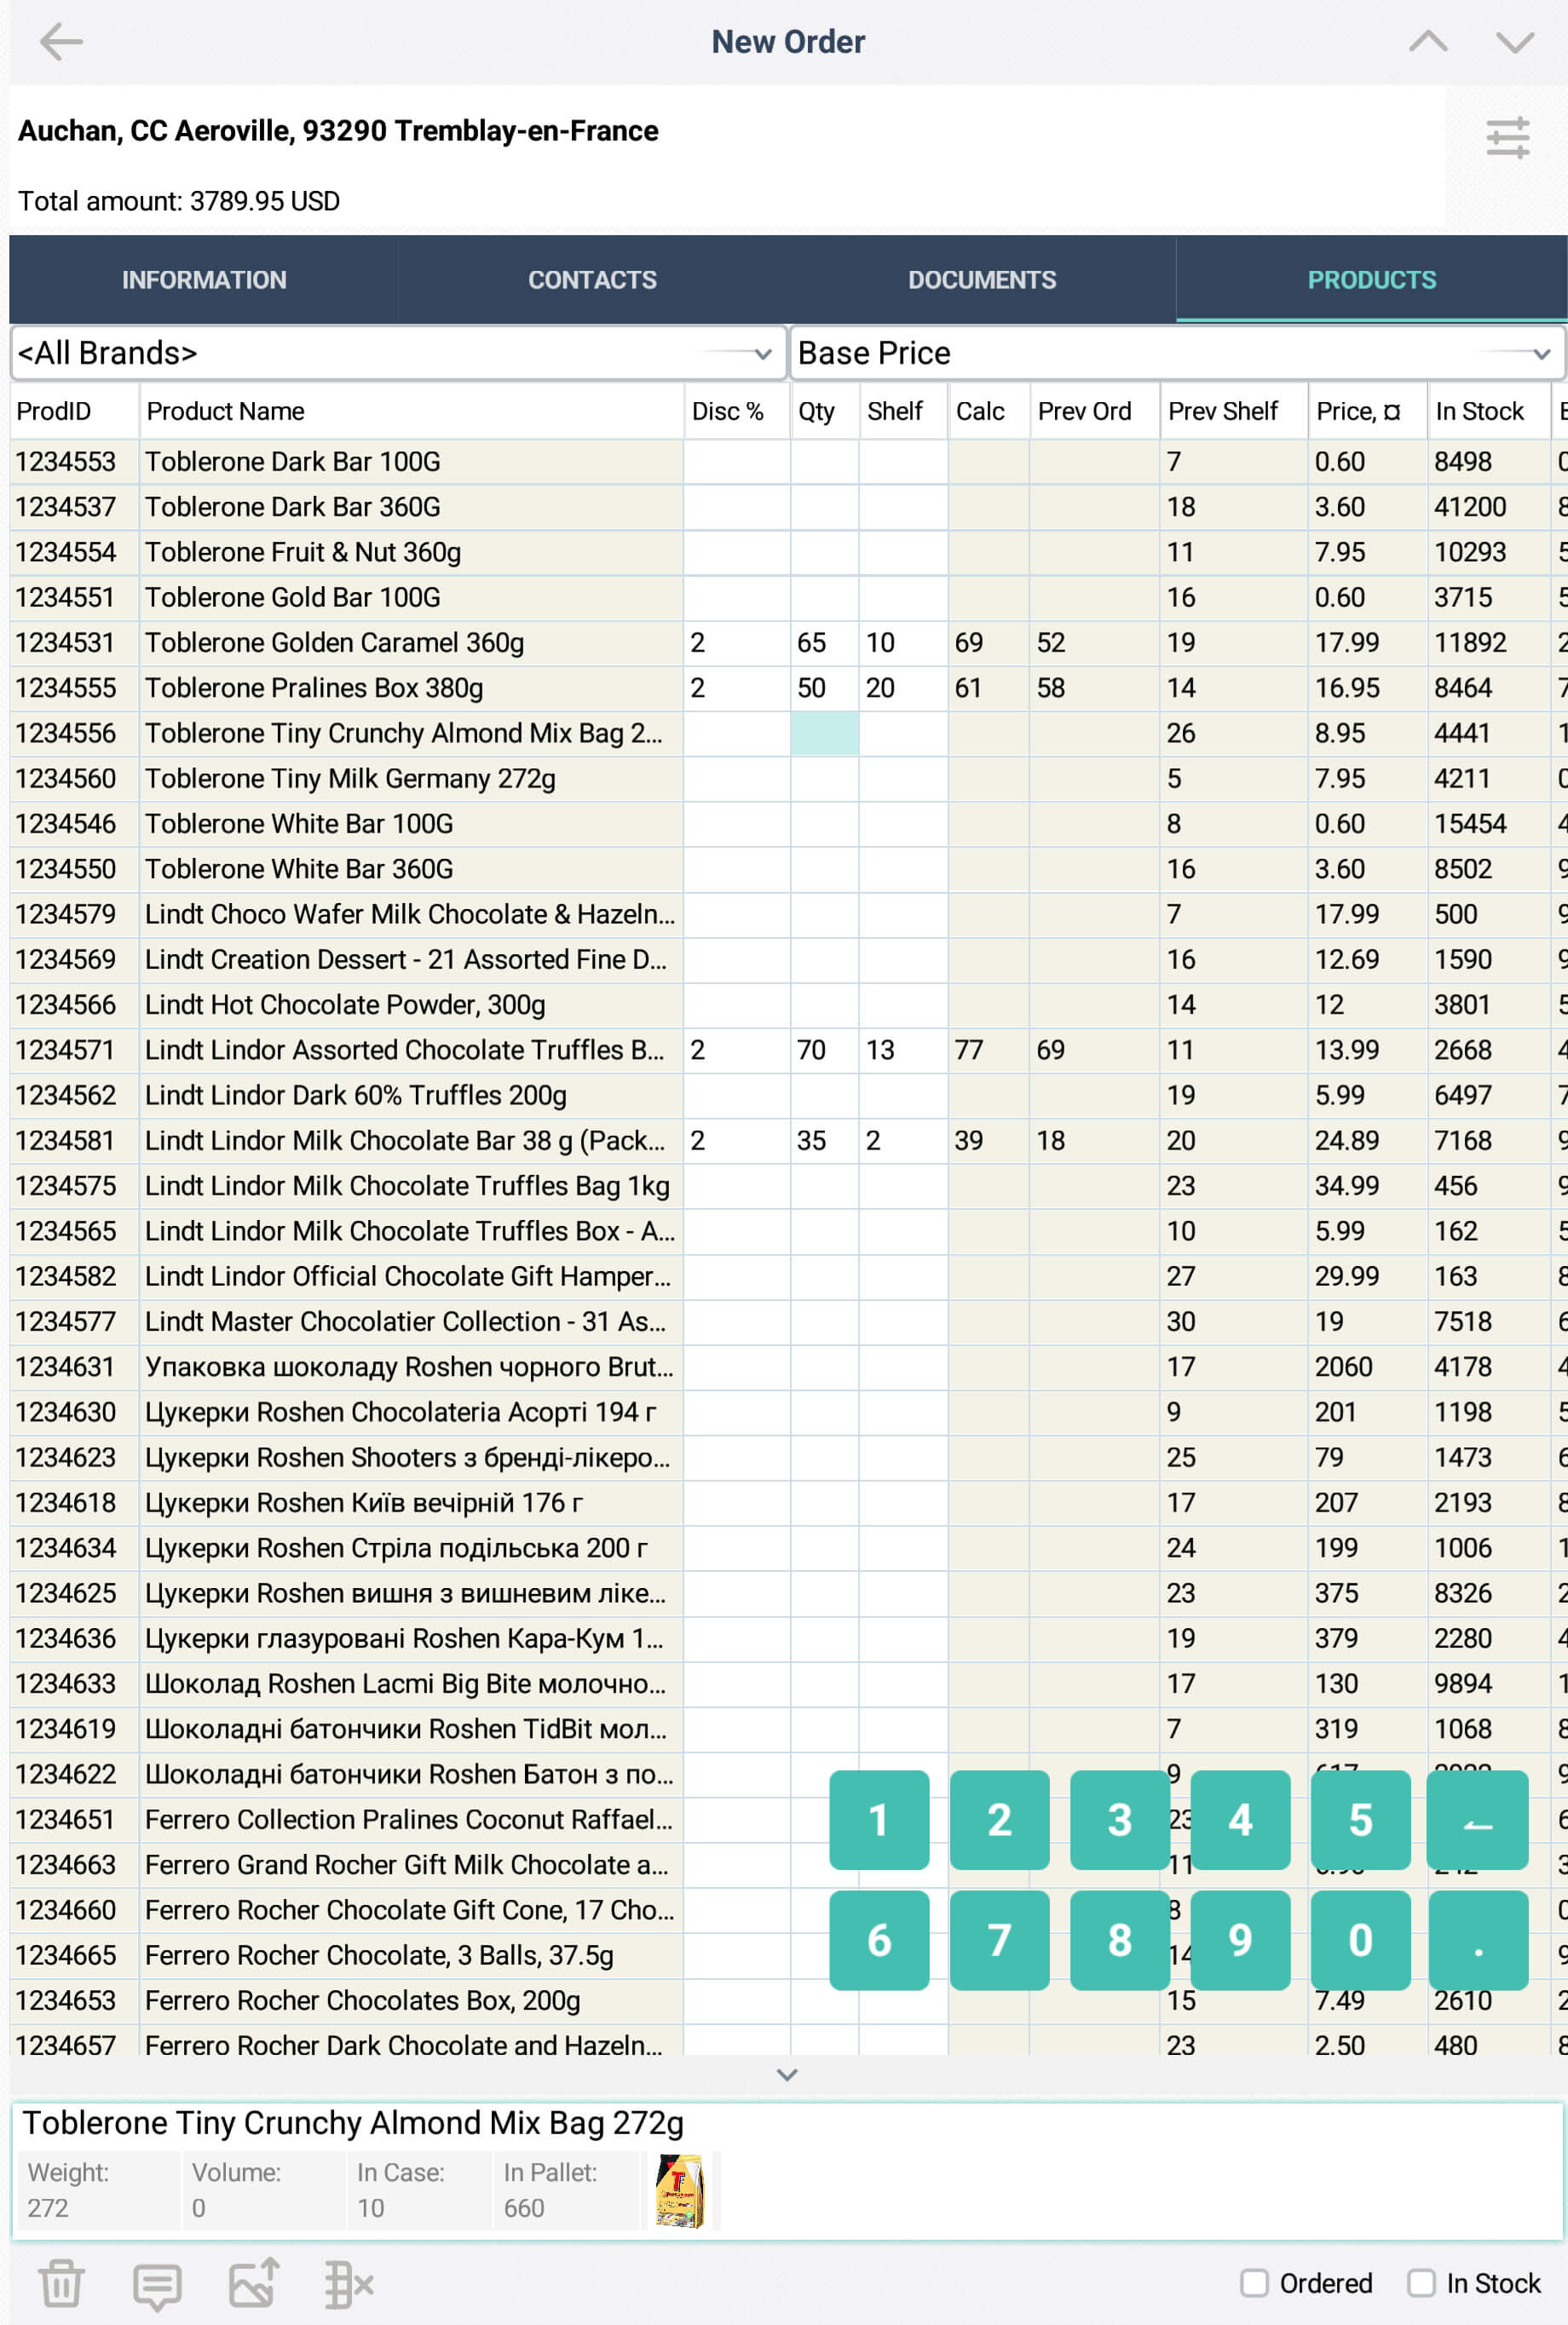Open the filter settings sliders icon
This screenshot has height=2325, width=1568.
pyautogui.click(x=1506, y=138)
